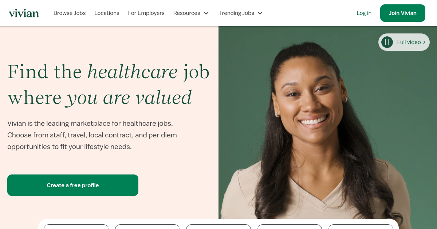This screenshot has height=229, width=437.
Task: Open the For Employers page
Action: coord(146,13)
